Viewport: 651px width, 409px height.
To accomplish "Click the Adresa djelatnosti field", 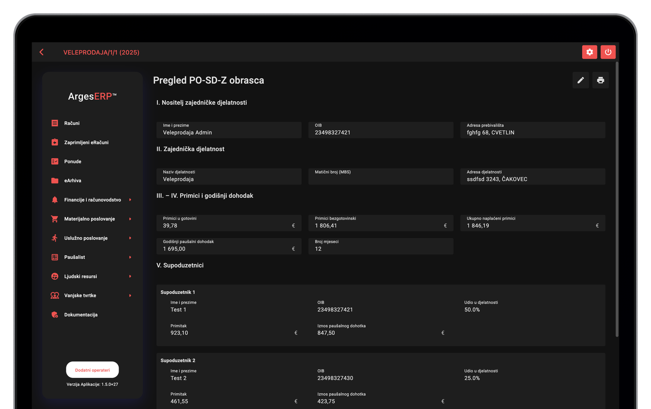I will (x=533, y=176).
